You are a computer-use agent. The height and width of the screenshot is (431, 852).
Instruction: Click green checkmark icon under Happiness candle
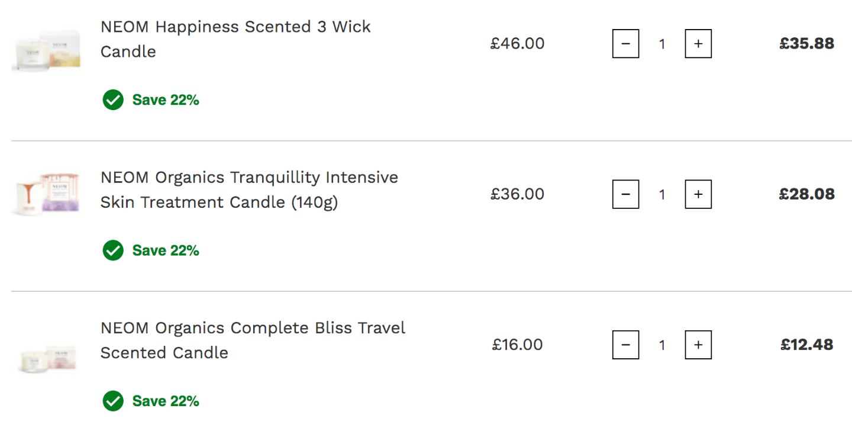point(113,100)
